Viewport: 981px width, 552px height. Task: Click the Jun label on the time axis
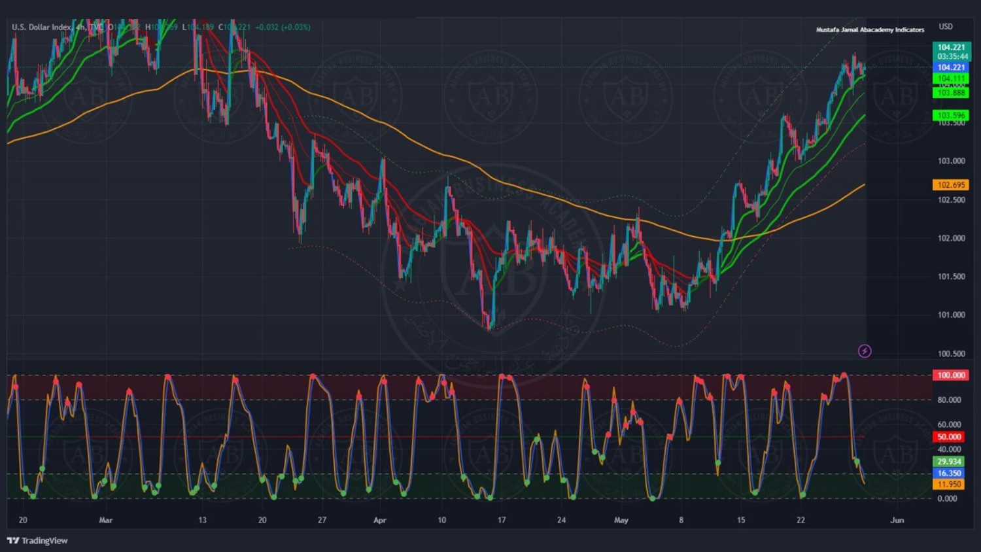(x=897, y=521)
